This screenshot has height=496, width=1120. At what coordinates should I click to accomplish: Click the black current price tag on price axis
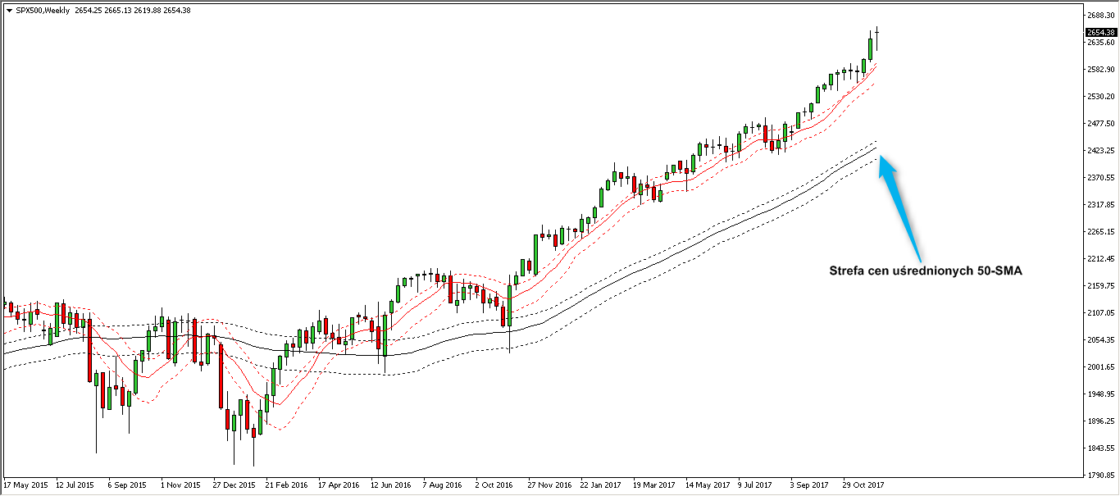click(x=1100, y=32)
